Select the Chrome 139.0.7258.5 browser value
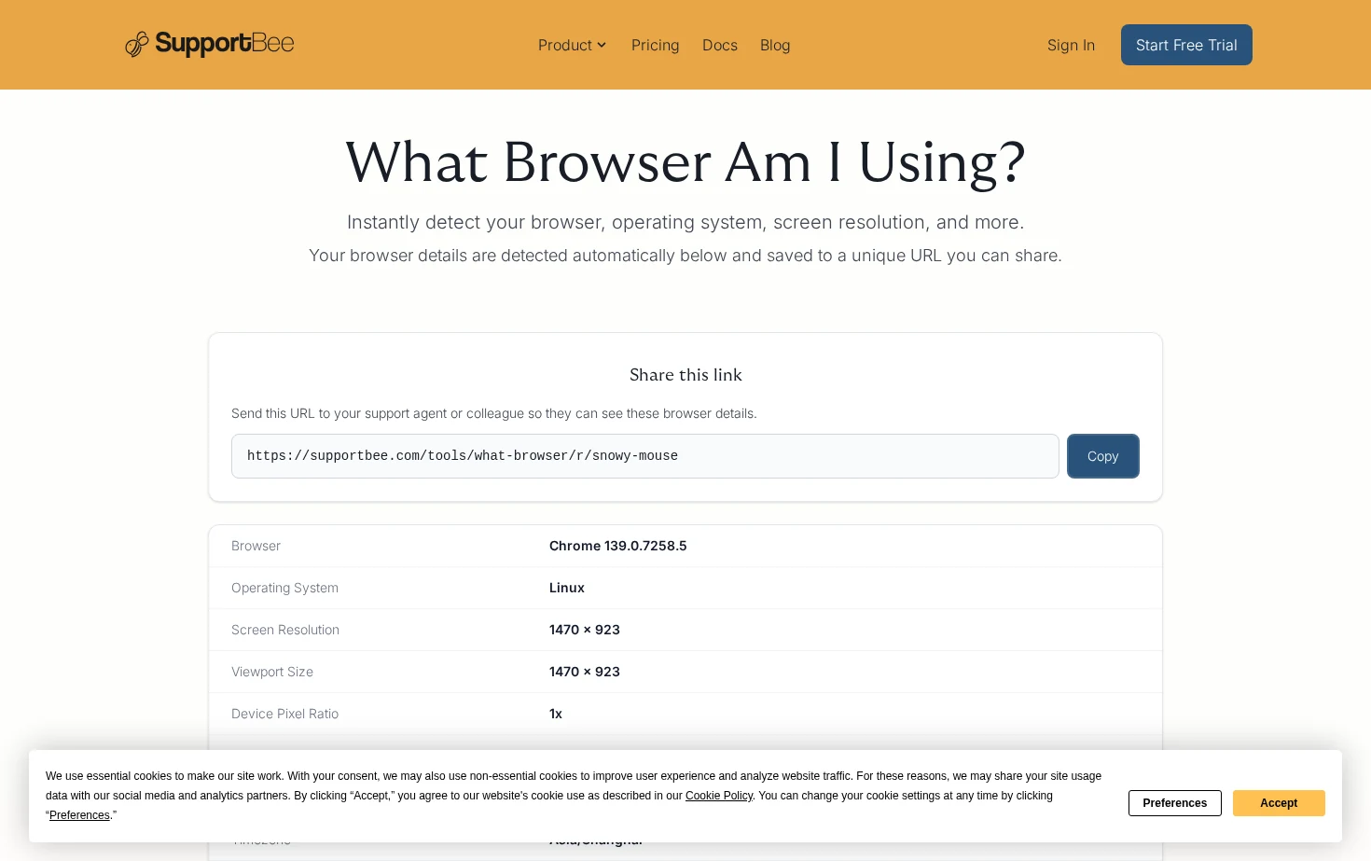 617,546
